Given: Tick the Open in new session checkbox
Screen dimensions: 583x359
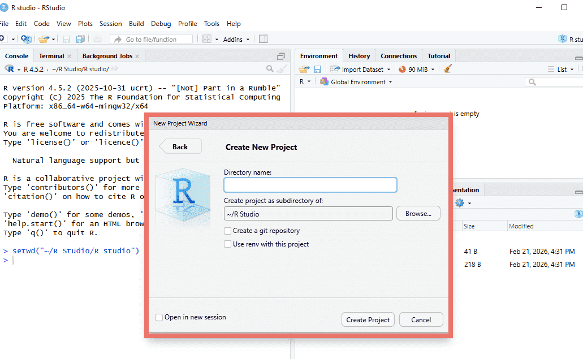Looking at the screenshot, I should pyautogui.click(x=159, y=317).
